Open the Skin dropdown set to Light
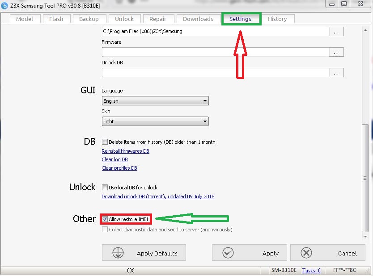The width and height of the screenshot is (373, 276). 155,121
